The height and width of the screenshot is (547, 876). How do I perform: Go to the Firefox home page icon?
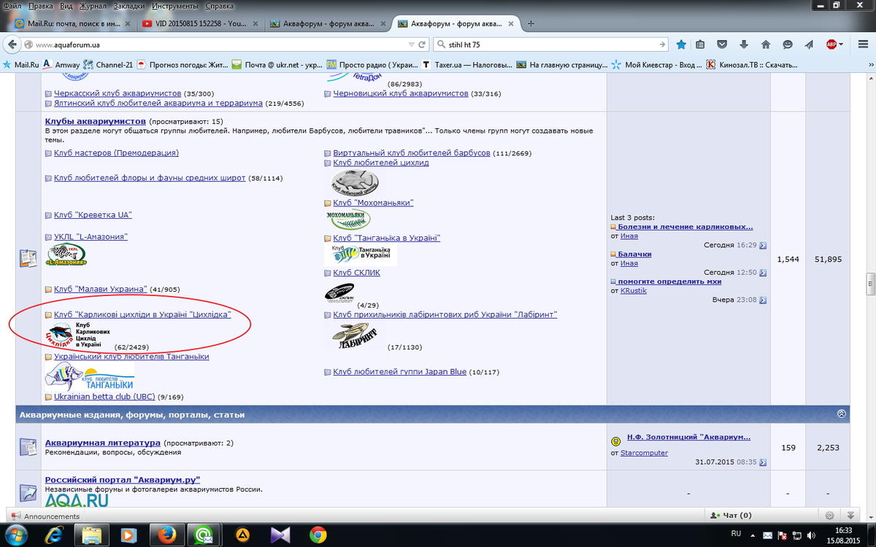(x=766, y=44)
